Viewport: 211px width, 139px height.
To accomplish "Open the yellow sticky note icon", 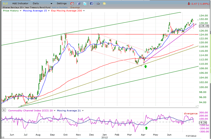I will (104, 3).
